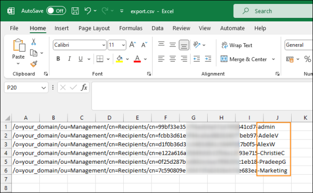The width and height of the screenshot is (313, 193).
Task: Open Merge & Center dropdown arrow
Action: coord(273,59)
